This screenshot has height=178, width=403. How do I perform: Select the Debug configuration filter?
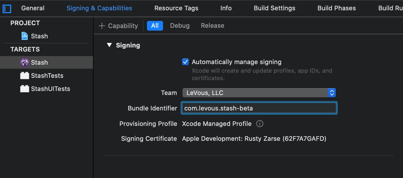click(x=180, y=26)
